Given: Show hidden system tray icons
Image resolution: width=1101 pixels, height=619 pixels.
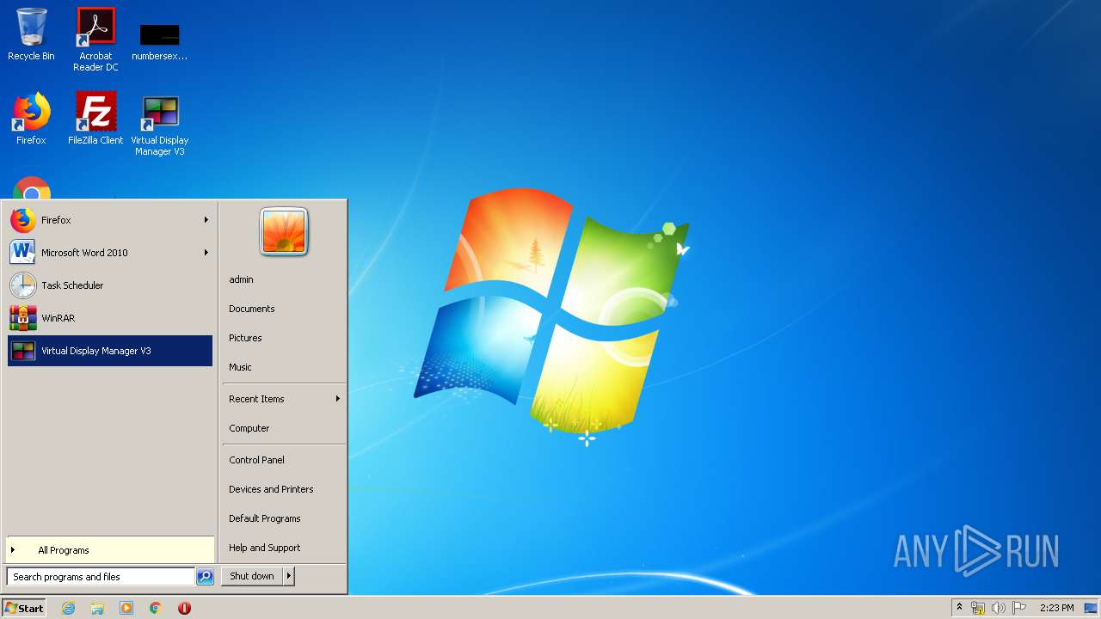Looking at the screenshot, I should click(959, 608).
